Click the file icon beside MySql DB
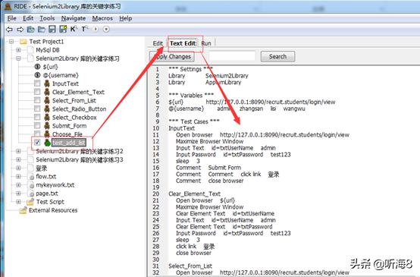The image size is (420, 277). (x=31, y=50)
